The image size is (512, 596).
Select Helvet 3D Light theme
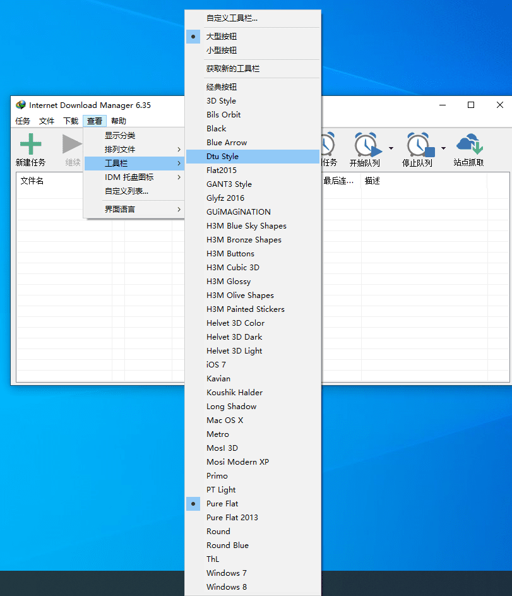pyautogui.click(x=253, y=351)
